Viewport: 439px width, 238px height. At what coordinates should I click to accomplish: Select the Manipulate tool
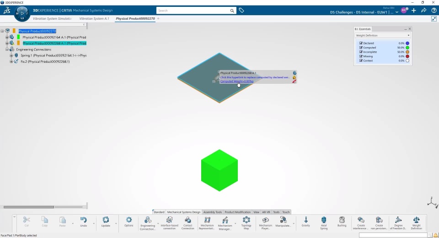(x=283, y=222)
